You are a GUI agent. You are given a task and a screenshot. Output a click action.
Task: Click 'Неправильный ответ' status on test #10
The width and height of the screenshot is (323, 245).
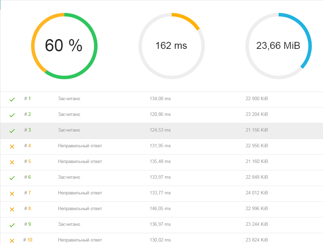pyautogui.click(x=80, y=240)
